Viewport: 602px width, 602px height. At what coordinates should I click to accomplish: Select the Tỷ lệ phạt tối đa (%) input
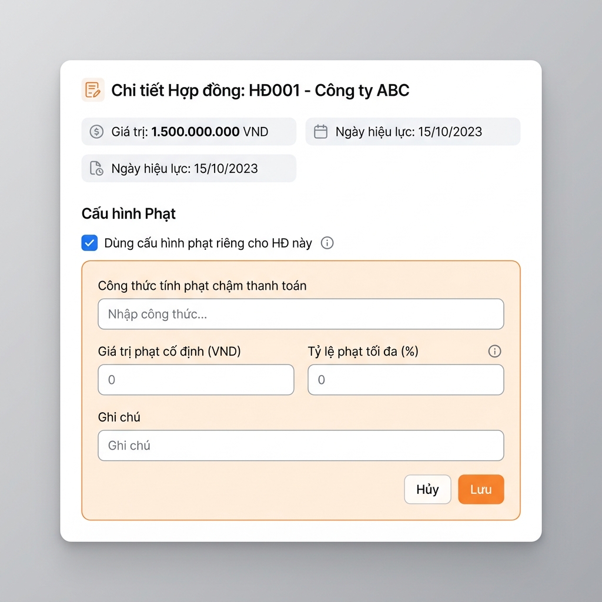click(406, 380)
